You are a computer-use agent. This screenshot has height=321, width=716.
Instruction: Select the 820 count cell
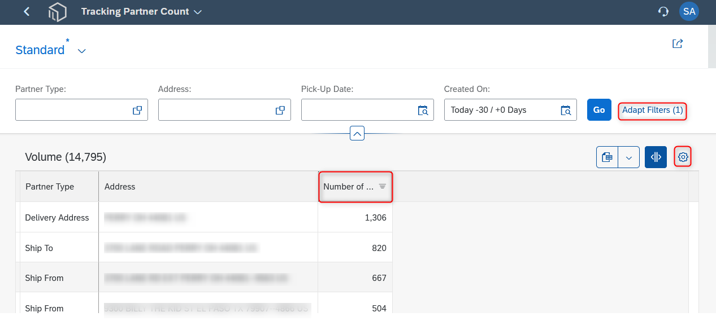[x=355, y=248]
